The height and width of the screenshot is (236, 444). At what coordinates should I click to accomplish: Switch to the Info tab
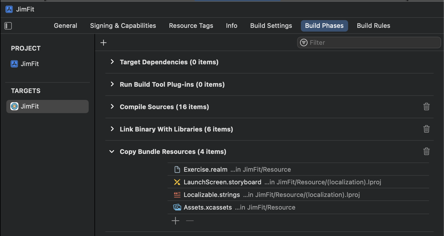pyautogui.click(x=232, y=26)
